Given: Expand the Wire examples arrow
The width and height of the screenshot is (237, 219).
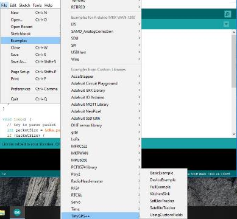Looking at the screenshot, I should pos(139,59).
